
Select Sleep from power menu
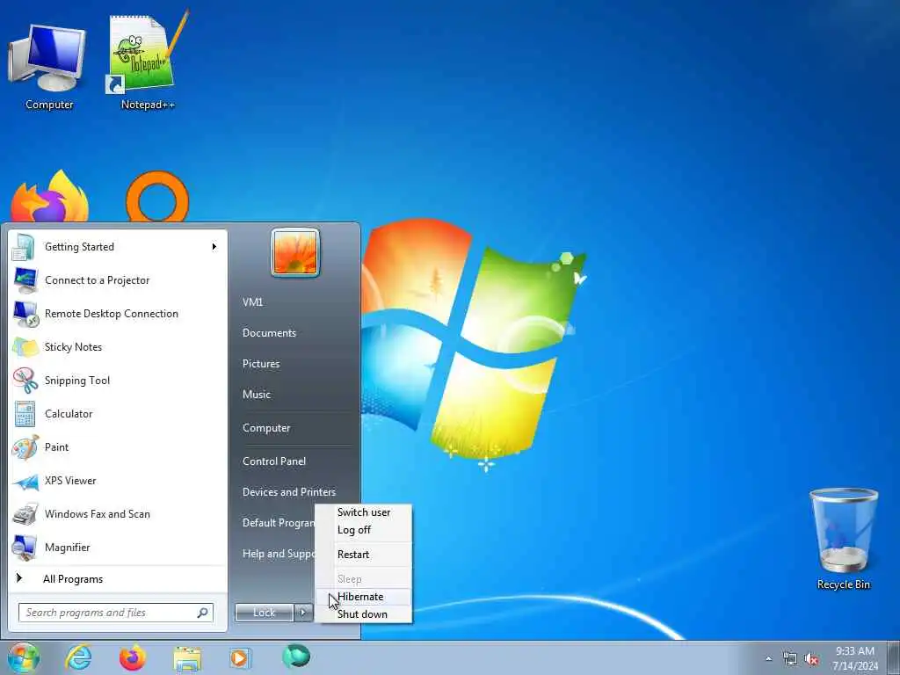363,579
